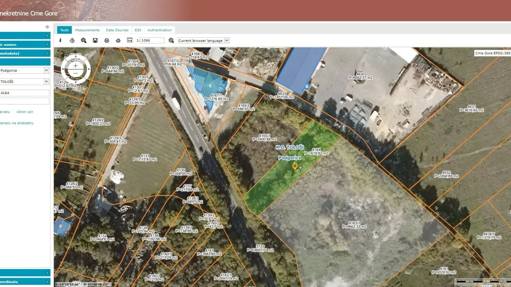Click parcel label 4164 P=1618,82 m2
The width and height of the screenshot is (511, 287).
tap(316, 151)
